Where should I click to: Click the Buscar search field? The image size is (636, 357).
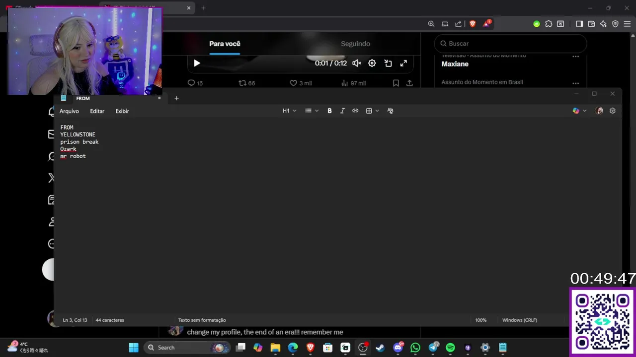[510, 44]
